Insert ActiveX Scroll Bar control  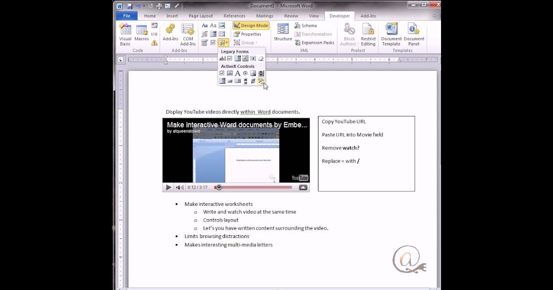tap(245, 81)
